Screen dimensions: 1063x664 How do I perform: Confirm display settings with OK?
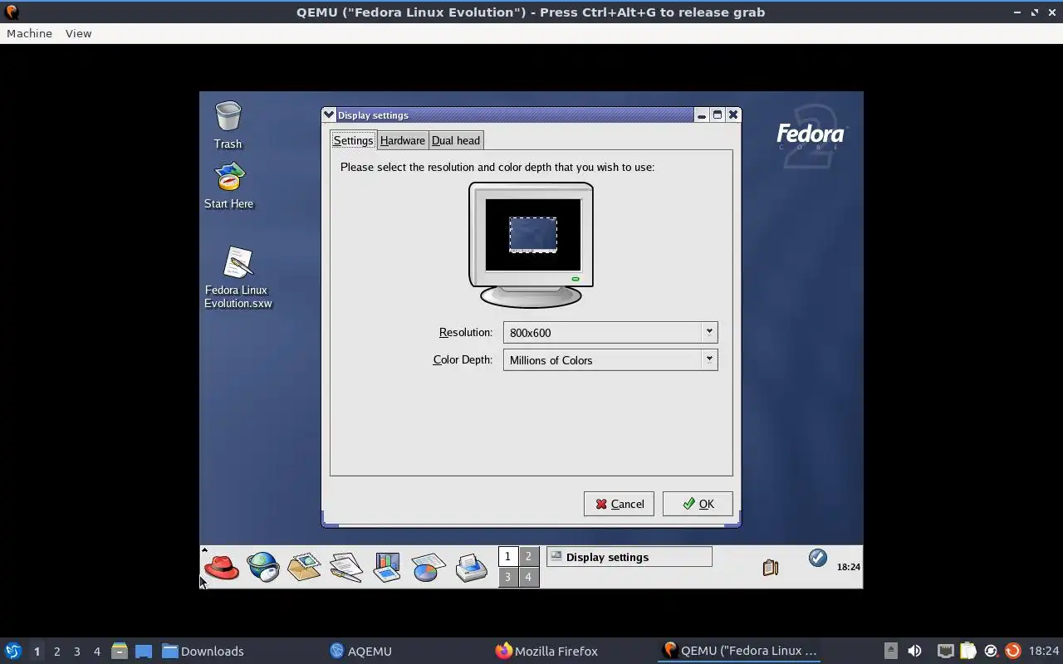(x=698, y=504)
